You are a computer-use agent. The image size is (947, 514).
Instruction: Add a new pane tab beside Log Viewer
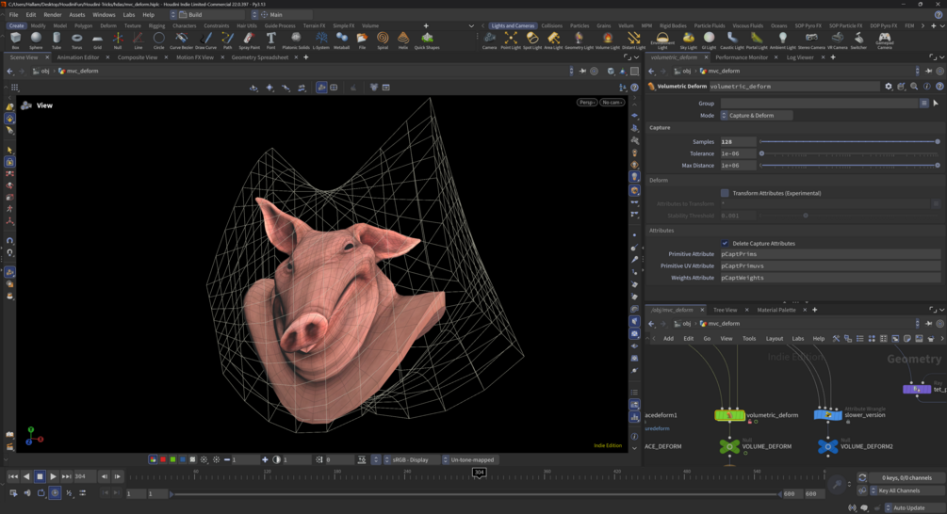click(x=833, y=57)
